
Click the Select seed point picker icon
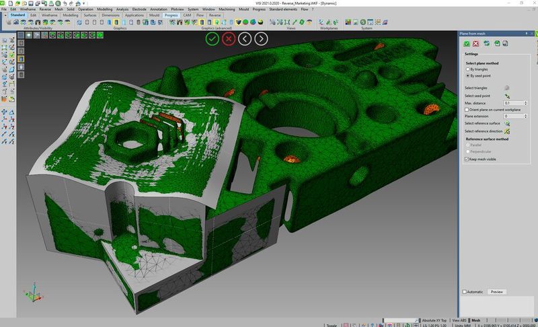507,96
